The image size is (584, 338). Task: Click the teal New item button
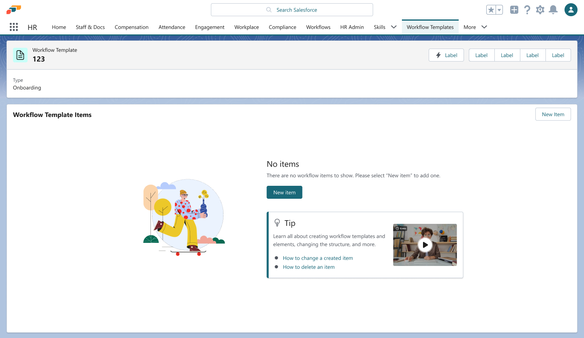coord(284,192)
